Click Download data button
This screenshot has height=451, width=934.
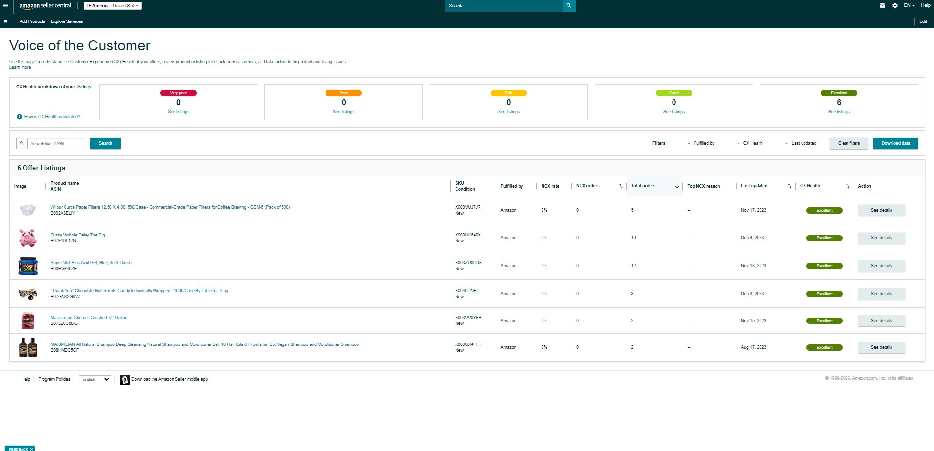click(x=896, y=143)
